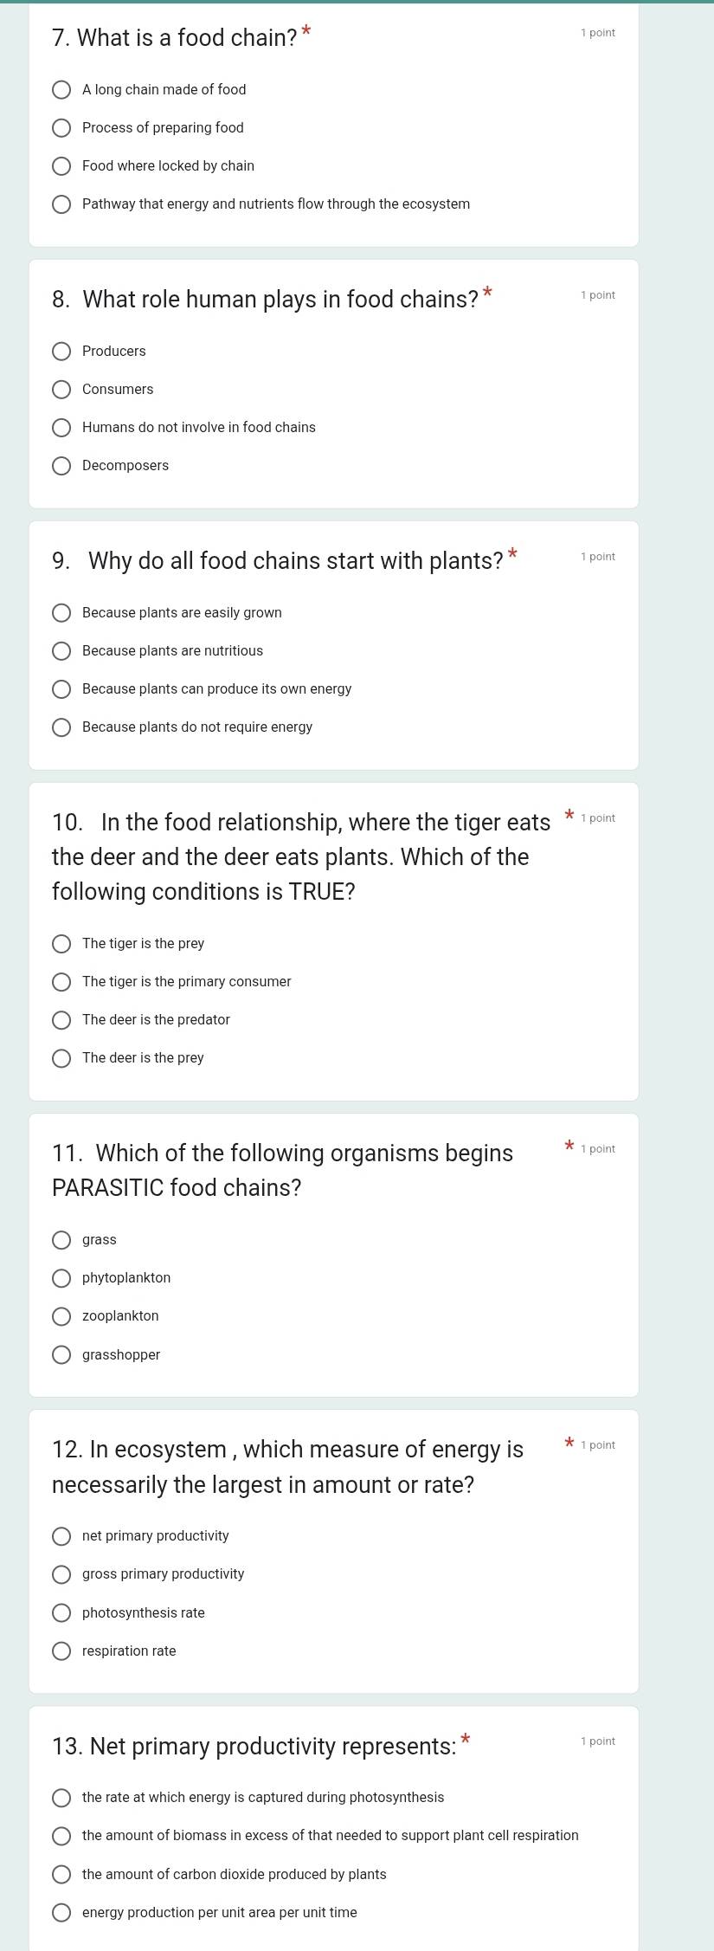Choose 'Producers' in question 8
Viewport: 714px width, 1951px height.
point(61,351)
